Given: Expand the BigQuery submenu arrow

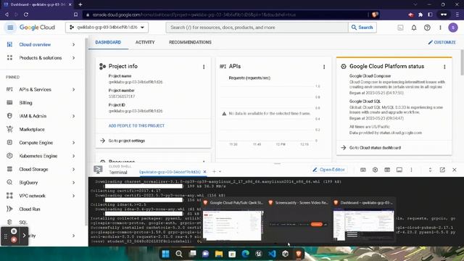Looking at the screenshot, I should (x=73, y=183).
